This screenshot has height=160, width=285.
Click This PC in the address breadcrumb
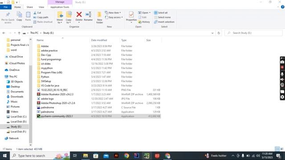click(34, 33)
